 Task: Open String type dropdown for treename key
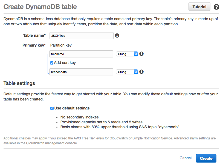127,54
